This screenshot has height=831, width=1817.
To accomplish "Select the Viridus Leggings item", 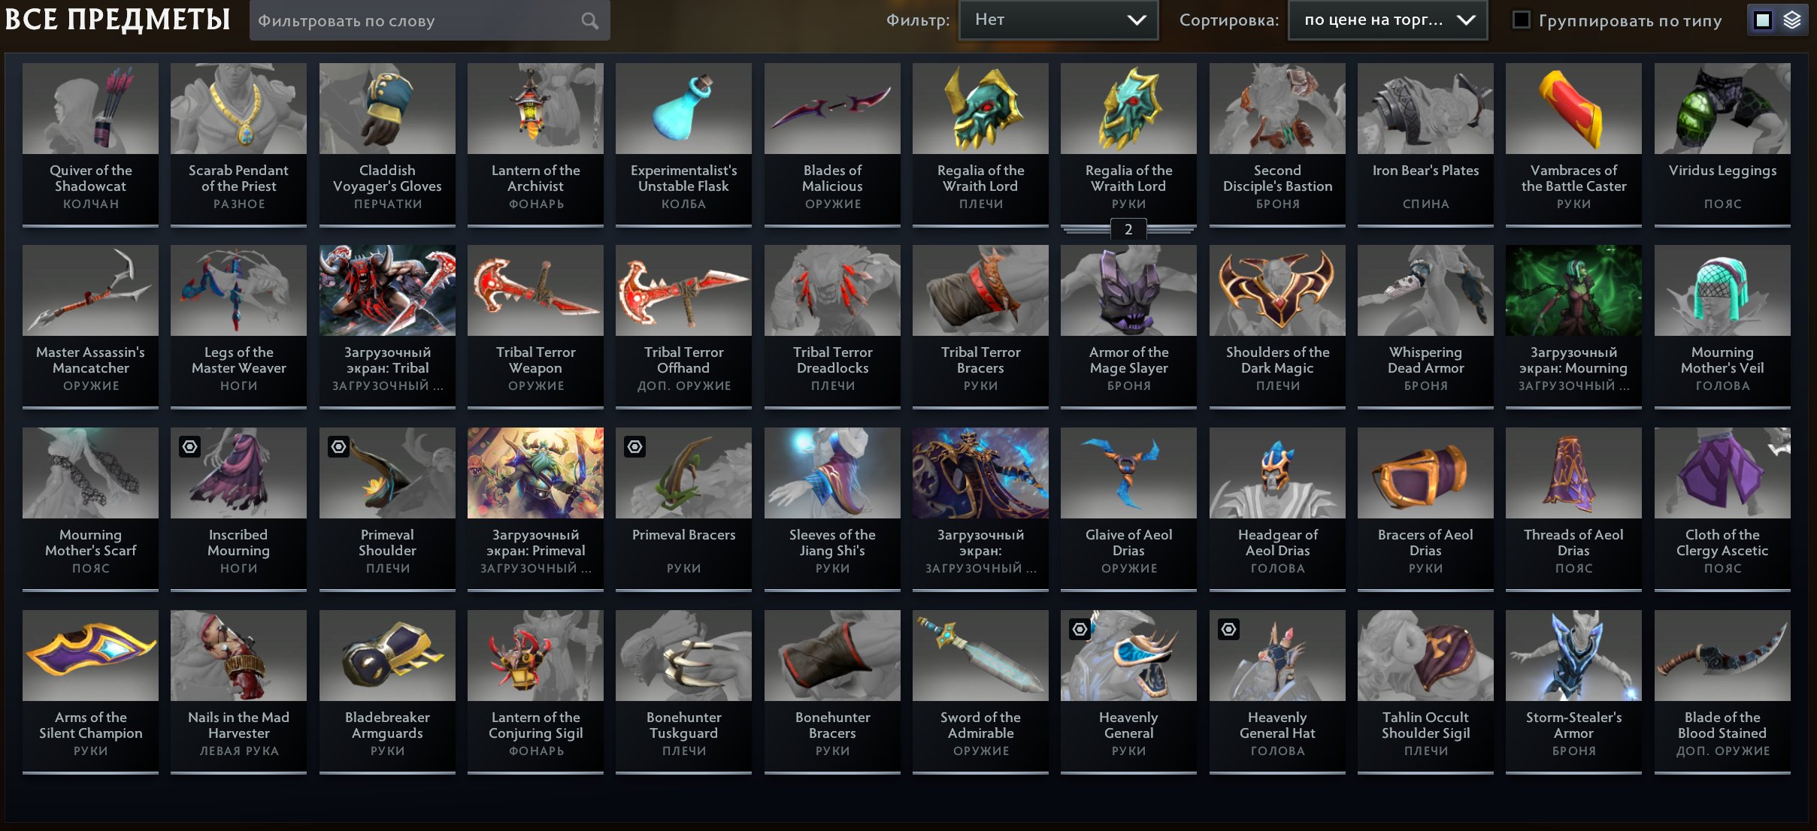I will (x=1722, y=143).
